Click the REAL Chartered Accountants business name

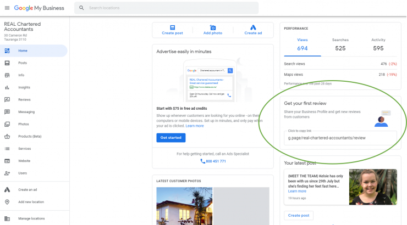click(23, 27)
